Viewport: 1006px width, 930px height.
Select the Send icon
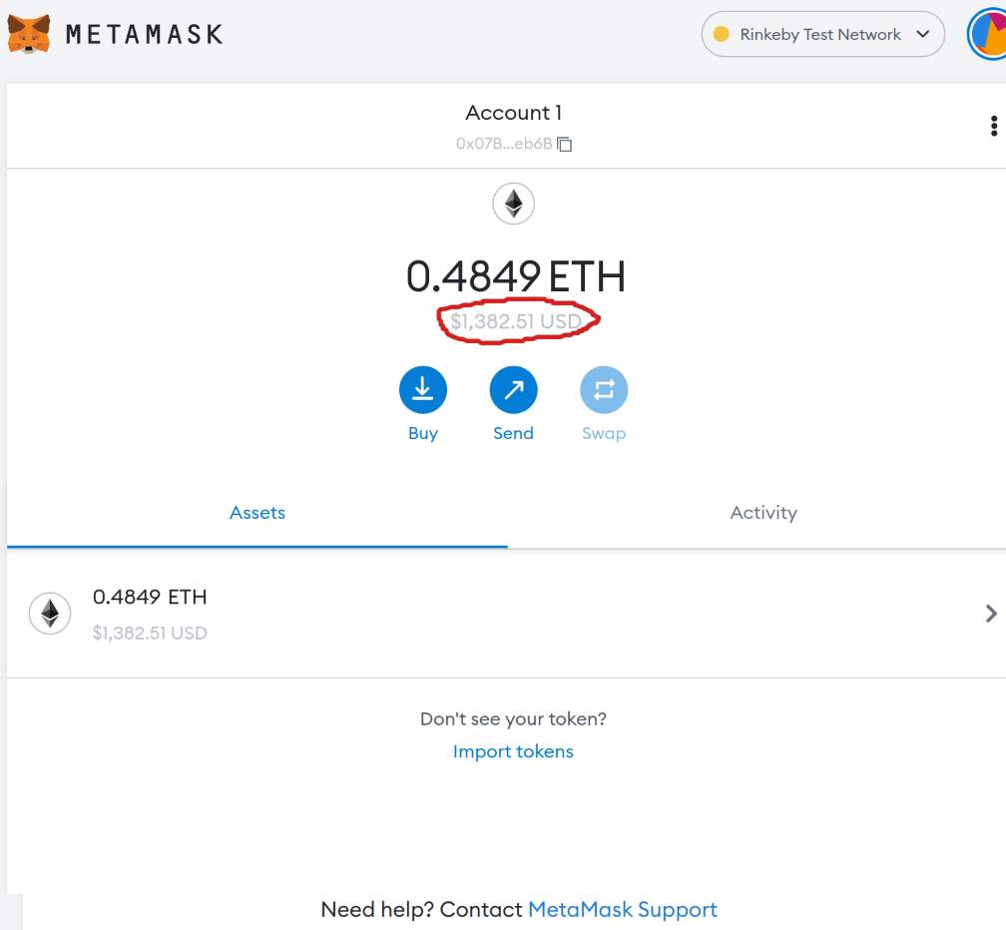pyautogui.click(x=513, y=389)
